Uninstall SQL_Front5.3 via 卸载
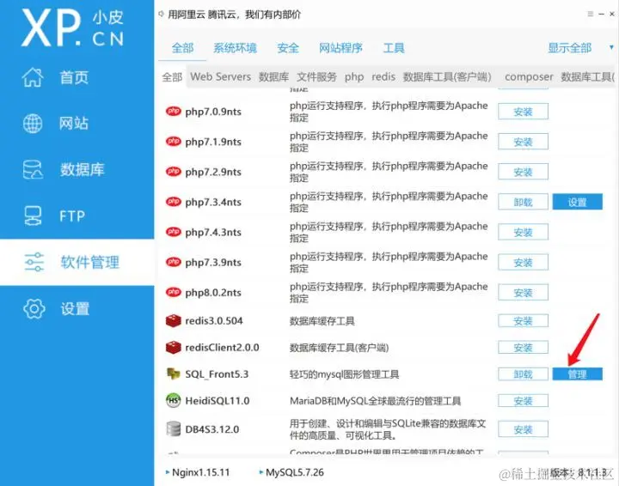This screenshot has width=619, height=486. [x=523, y=374]
